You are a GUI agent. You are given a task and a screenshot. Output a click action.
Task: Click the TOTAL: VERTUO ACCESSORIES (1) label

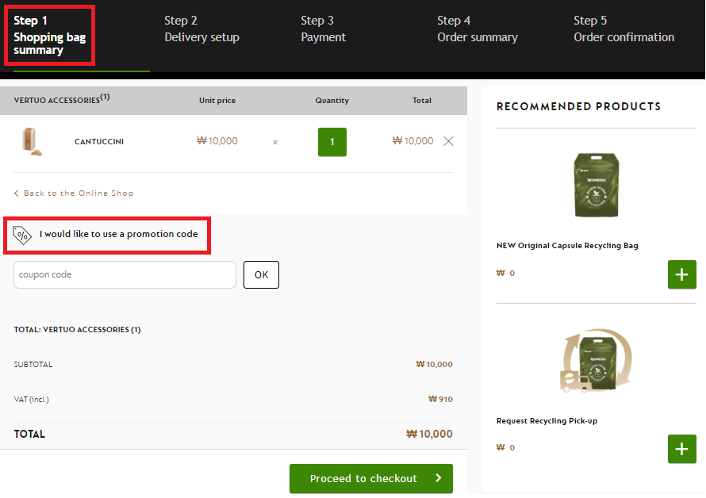pyautogui.click(x=77, y=330)
